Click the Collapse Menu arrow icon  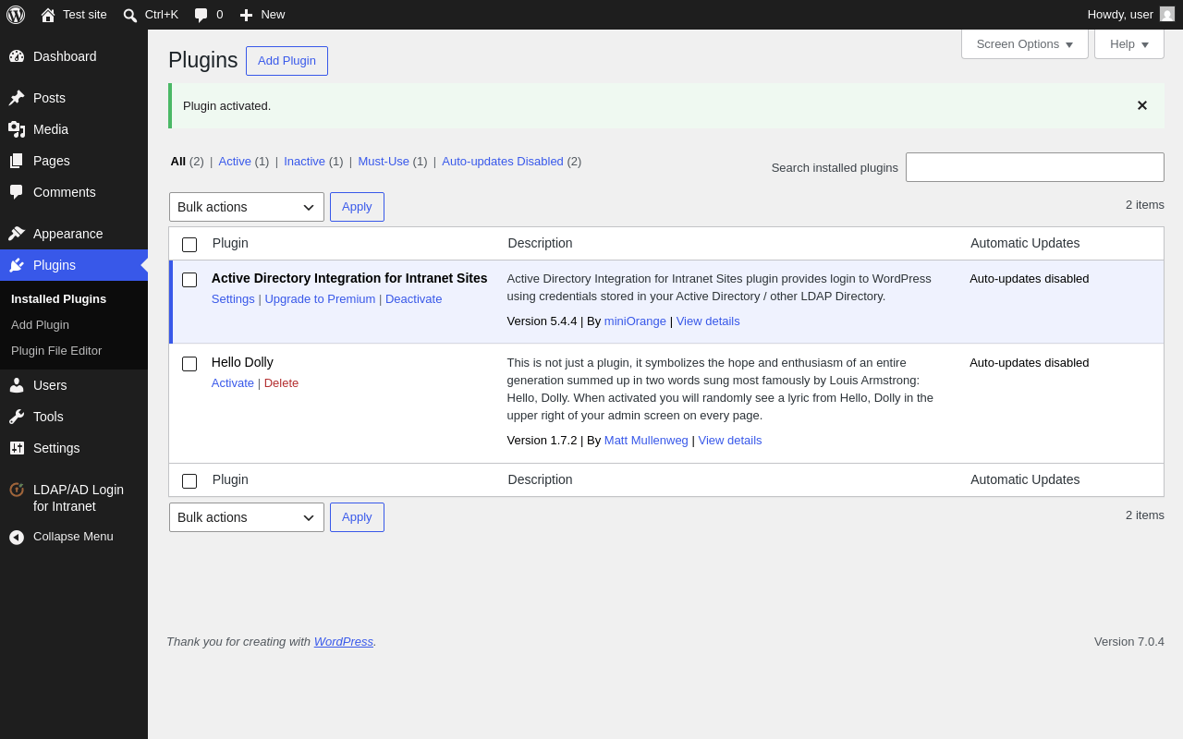point(17,537)
